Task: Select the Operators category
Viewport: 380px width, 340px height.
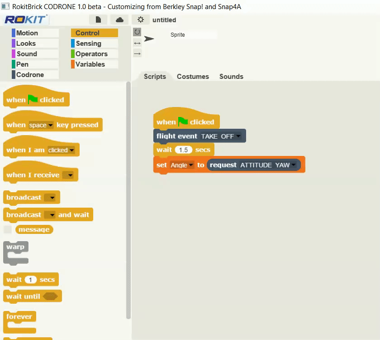Action: point(95,53)
